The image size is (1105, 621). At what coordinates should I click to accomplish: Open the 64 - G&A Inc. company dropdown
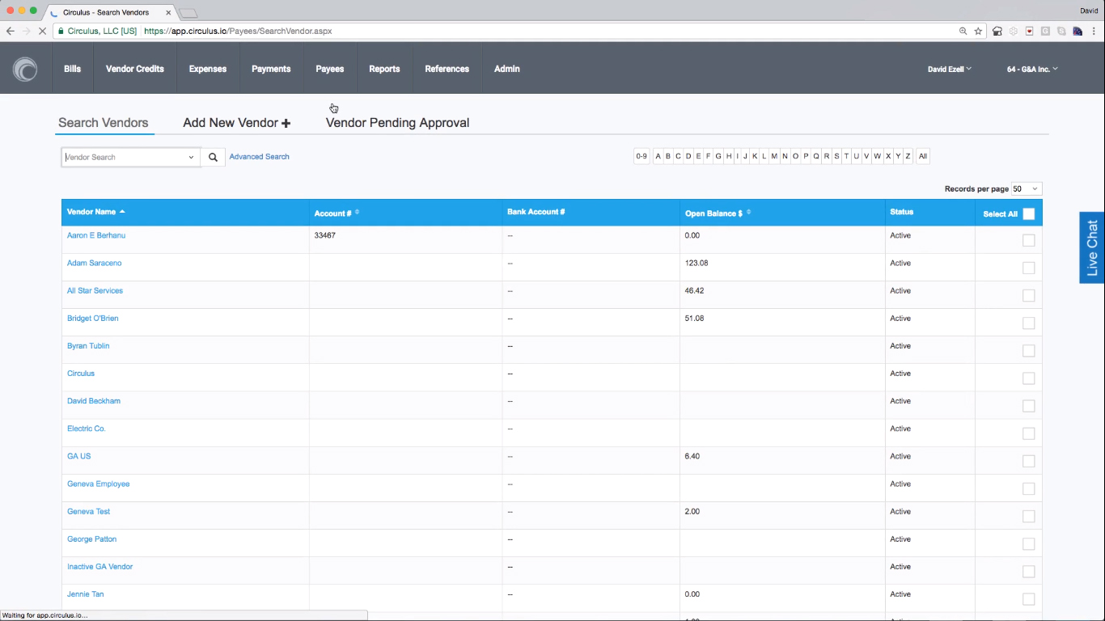click(1032, 70)
